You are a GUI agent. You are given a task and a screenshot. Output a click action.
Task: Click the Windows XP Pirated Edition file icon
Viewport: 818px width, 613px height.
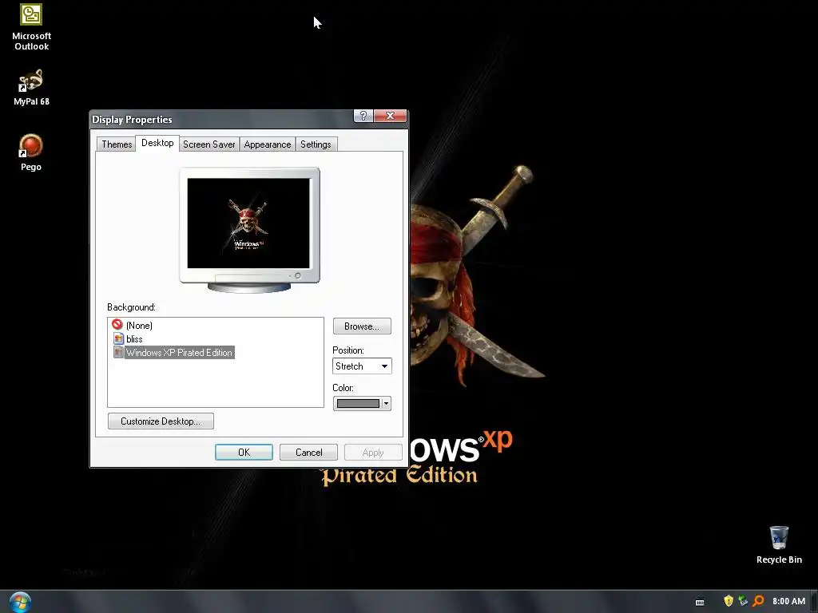click(x=118, y=352)
